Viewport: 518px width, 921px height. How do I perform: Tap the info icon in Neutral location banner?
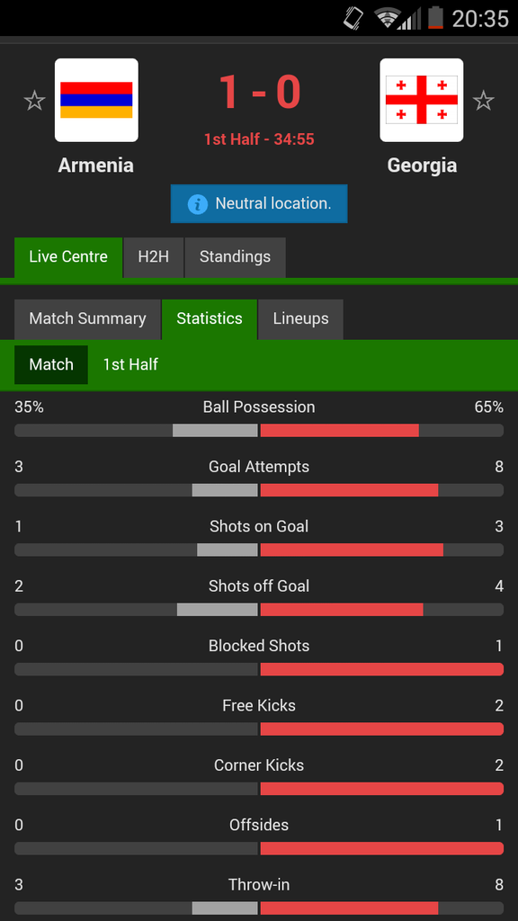pyautogui.click(x=197, y=204)
